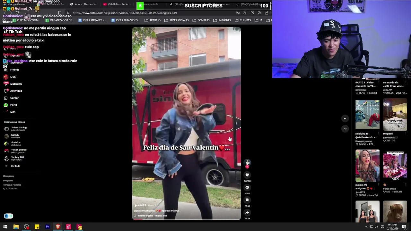Open Company footer link
The image size is (411, 231).
point(9,176)
